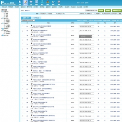
Task: Click the document icon in row 75
Action: tap(32, 53)
